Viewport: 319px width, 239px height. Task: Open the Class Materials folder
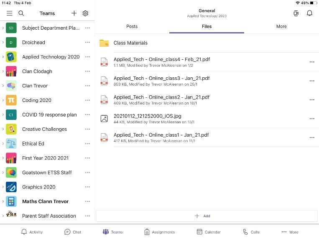pyautogui.click(x=130, y=43)
